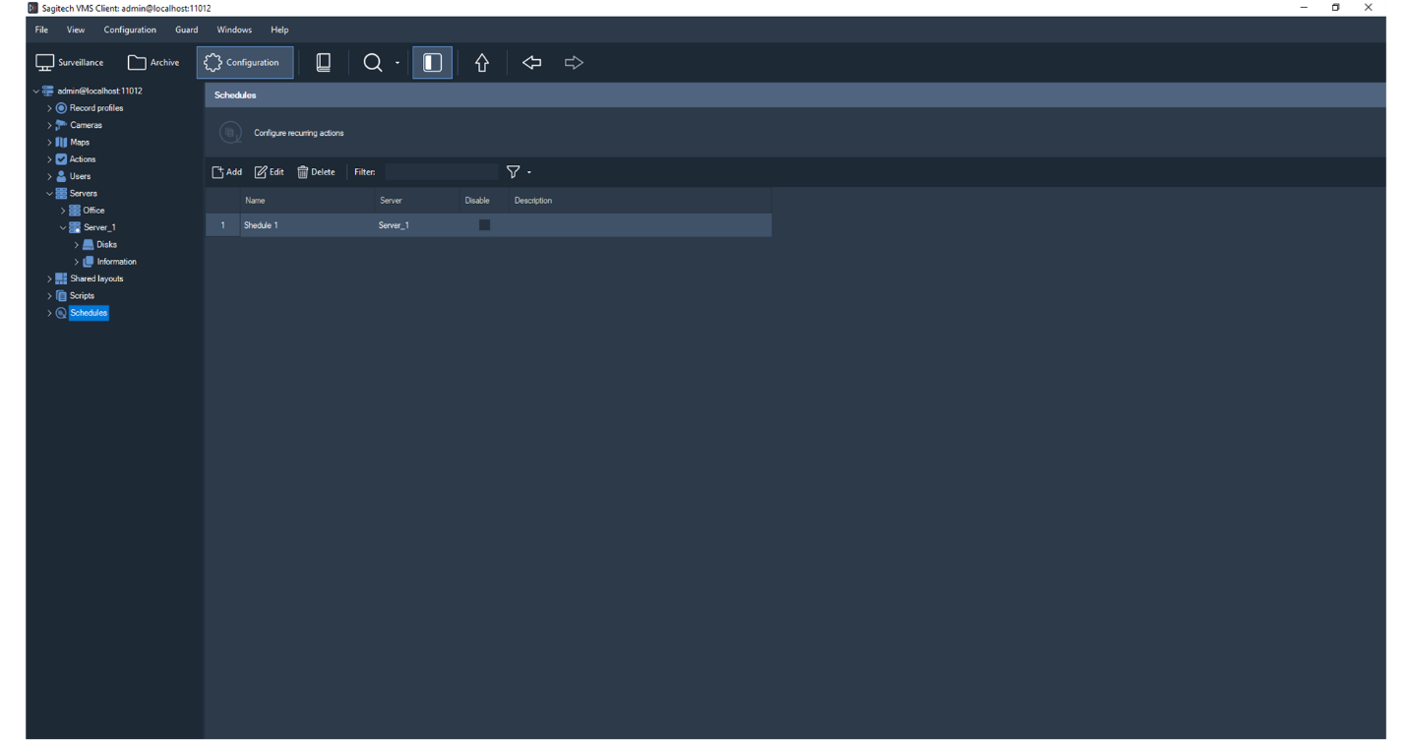
Task: Open the Windows menu
Action: coord(234,30)
